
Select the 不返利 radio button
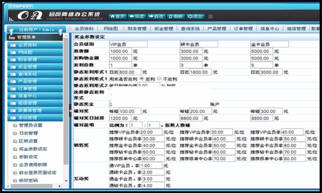159,78
